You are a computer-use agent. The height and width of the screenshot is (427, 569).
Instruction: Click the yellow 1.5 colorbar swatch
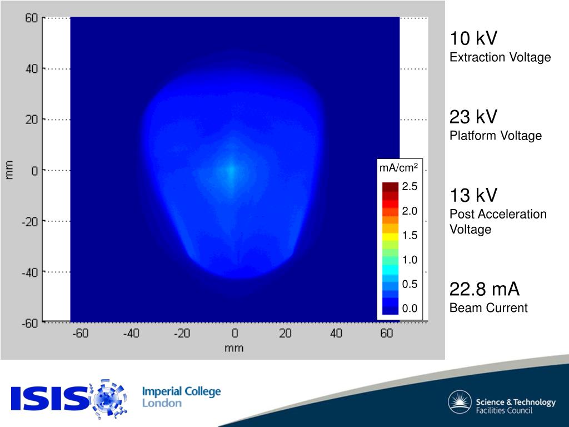[x=390, y=236]
